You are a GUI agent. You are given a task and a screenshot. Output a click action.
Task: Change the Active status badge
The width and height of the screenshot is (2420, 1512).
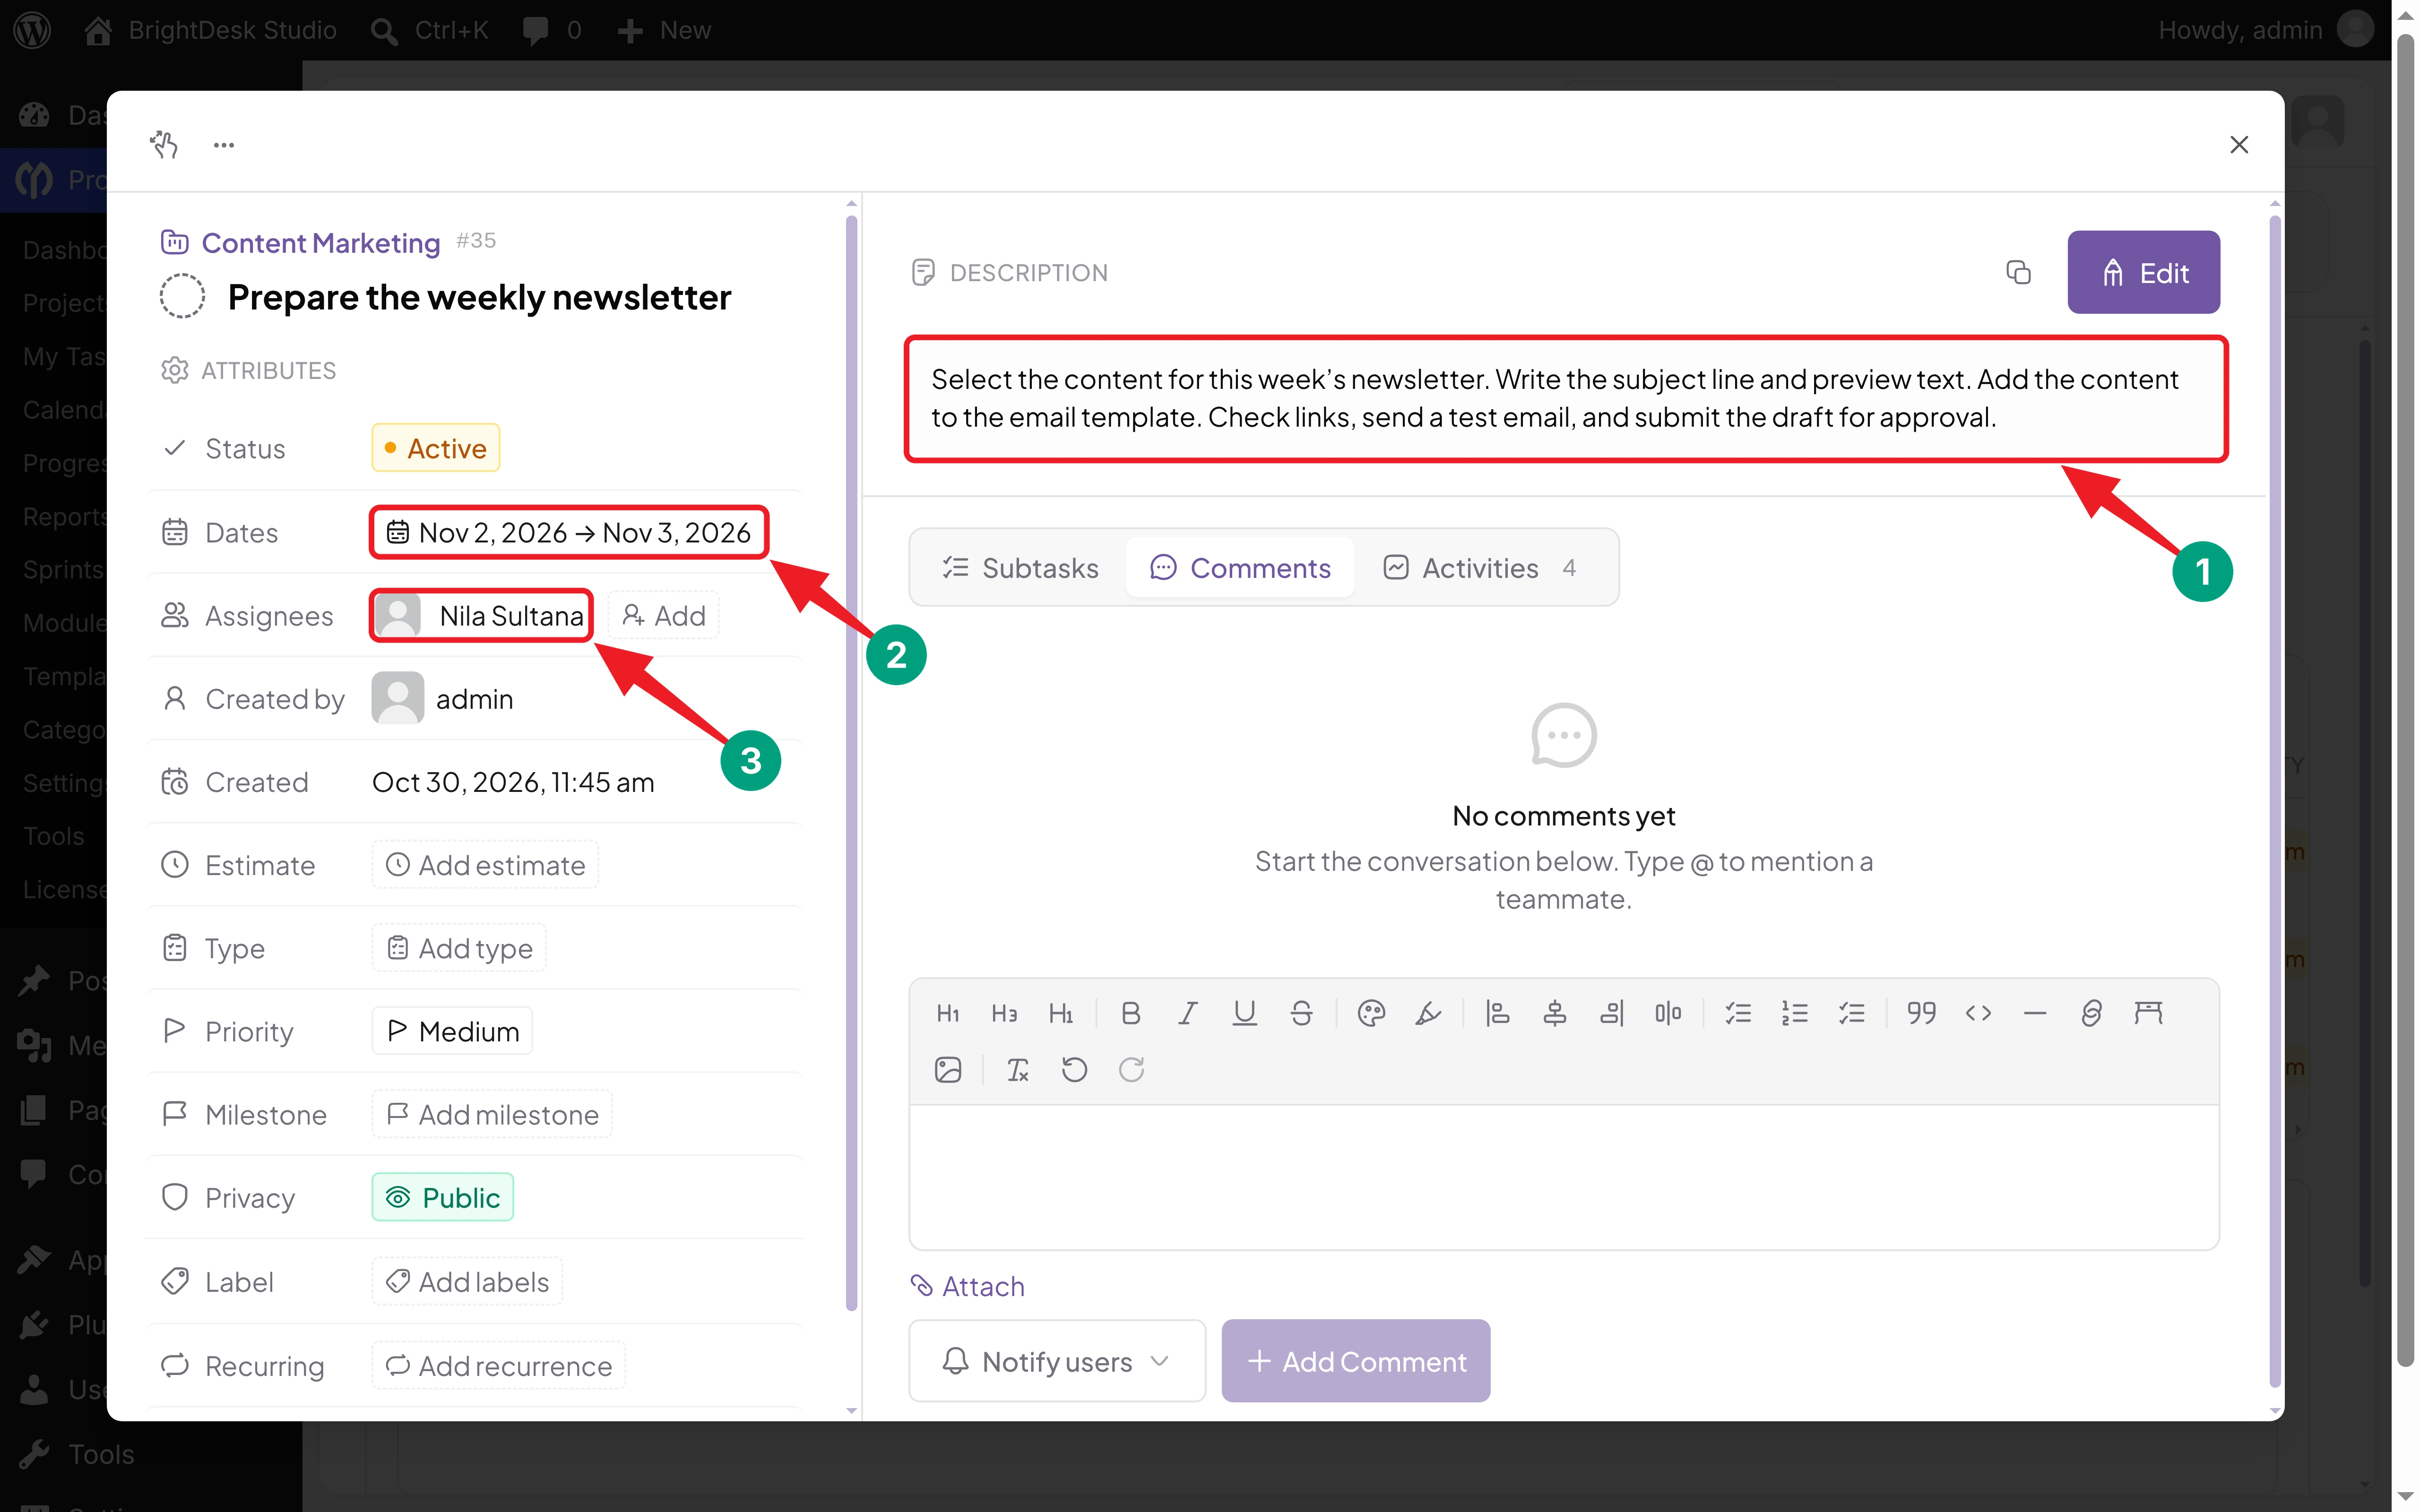point(435,448)
